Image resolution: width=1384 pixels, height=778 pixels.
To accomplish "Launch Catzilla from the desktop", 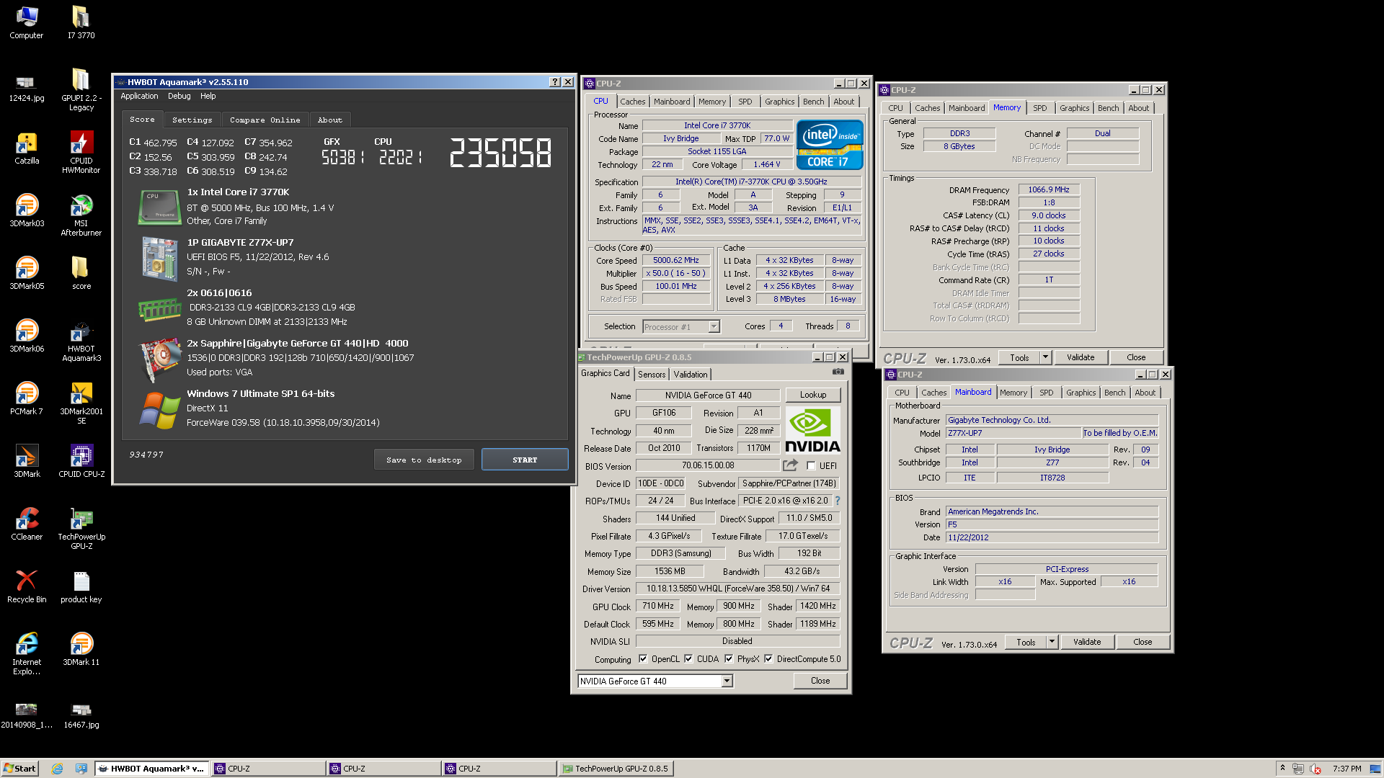I will click(27, 148).
